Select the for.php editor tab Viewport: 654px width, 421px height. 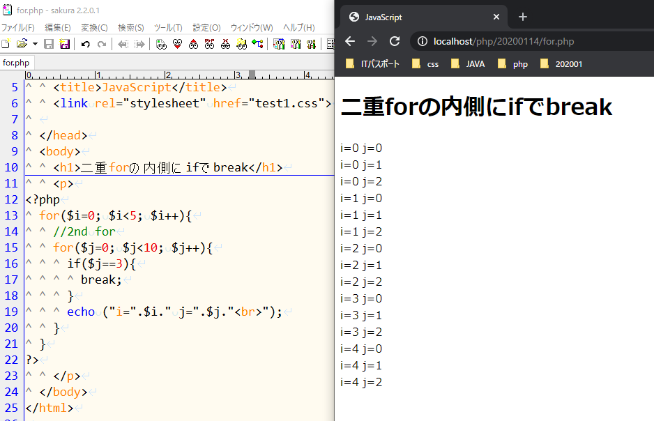(x=16, y=63)
